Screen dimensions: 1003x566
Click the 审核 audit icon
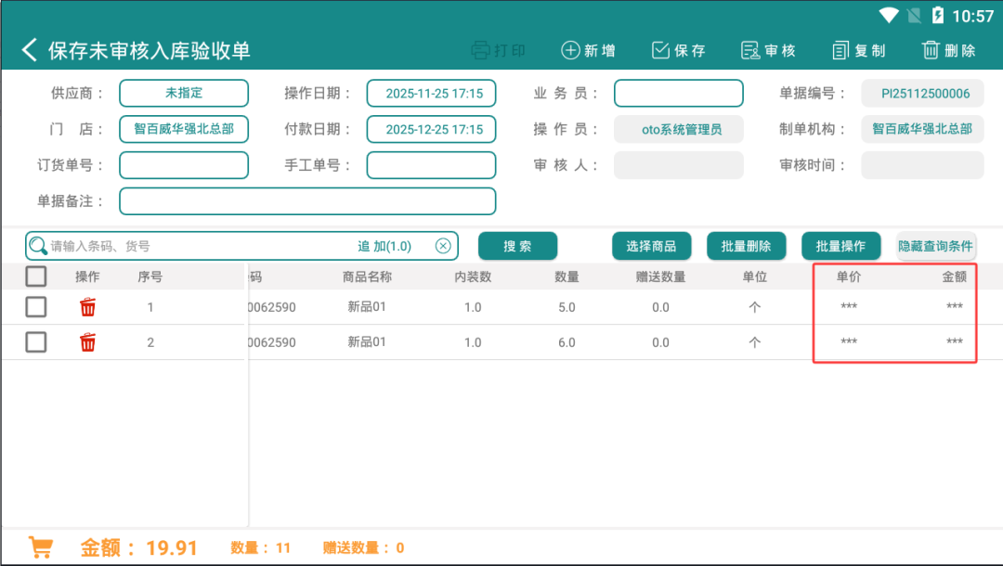point(750,50)
